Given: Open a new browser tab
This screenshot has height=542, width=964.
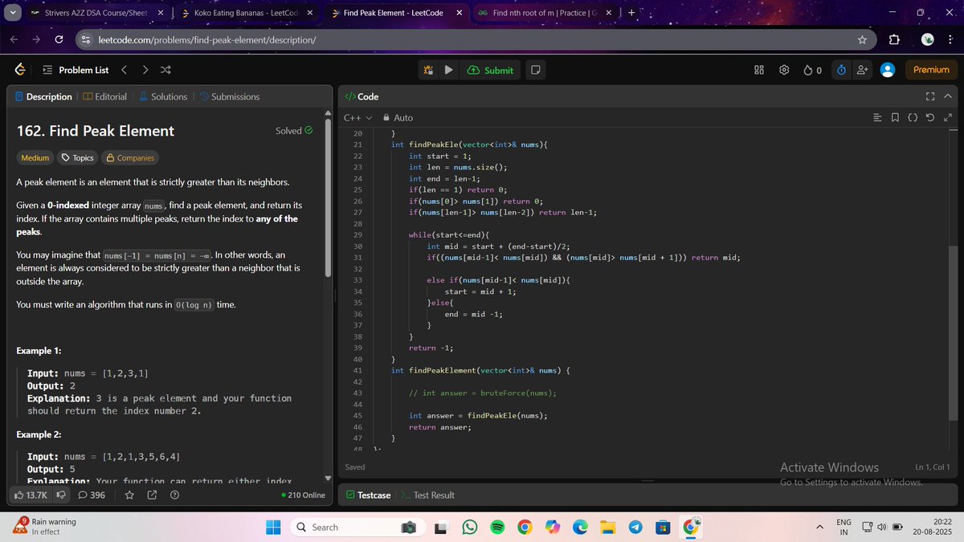Looking at the screenshot, I should [631, 13].
